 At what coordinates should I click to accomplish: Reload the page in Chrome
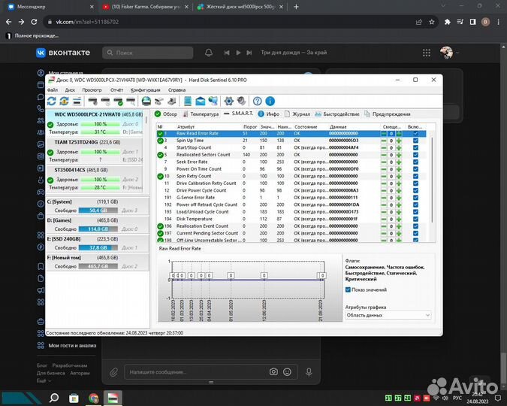coord(34,22)
